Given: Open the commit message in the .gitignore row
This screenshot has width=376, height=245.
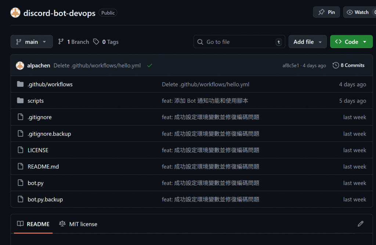Looking at the screenshot, I should point(210,117).
